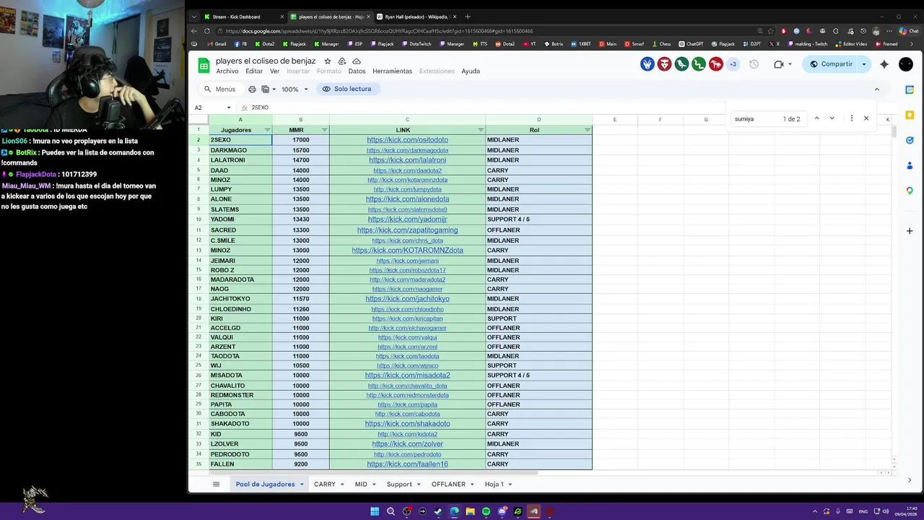Open Google Tasks side panel
Viewport: 924px width, 520px height.
click(x=910, y=140)
